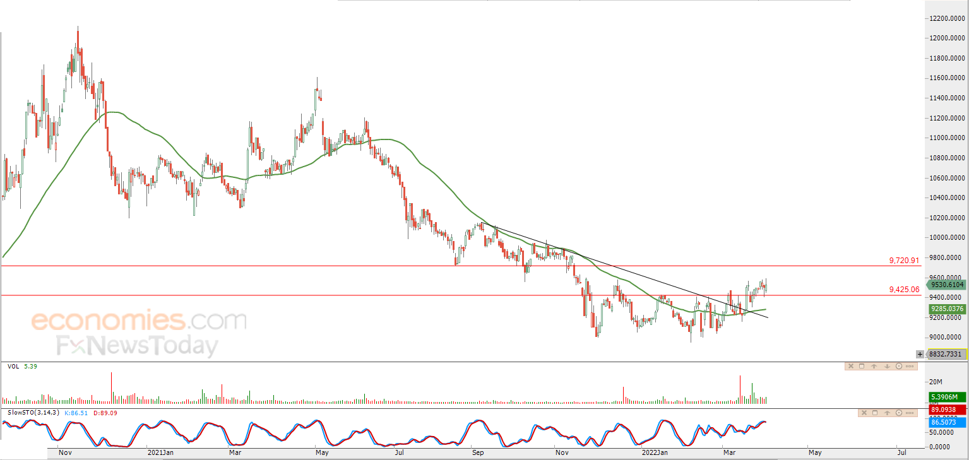Open VOL pane settings gear
969x460 pixels.
(x=899, y=366)
